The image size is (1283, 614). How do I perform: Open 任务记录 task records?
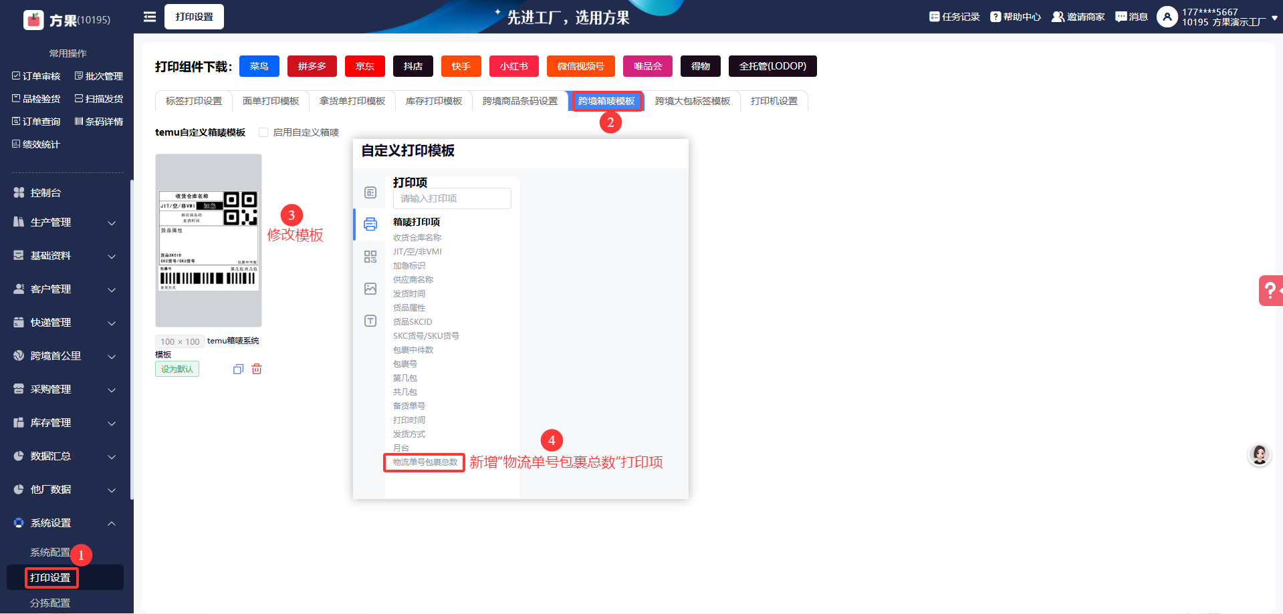954,17
